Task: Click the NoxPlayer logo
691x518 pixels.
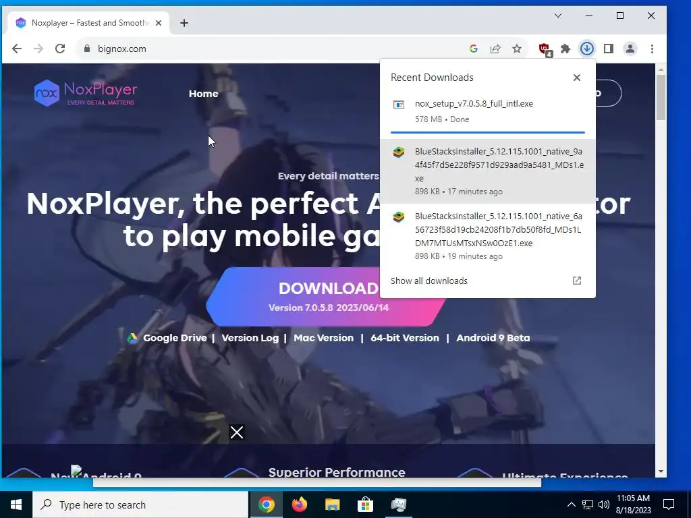Action: click(86, 93)
